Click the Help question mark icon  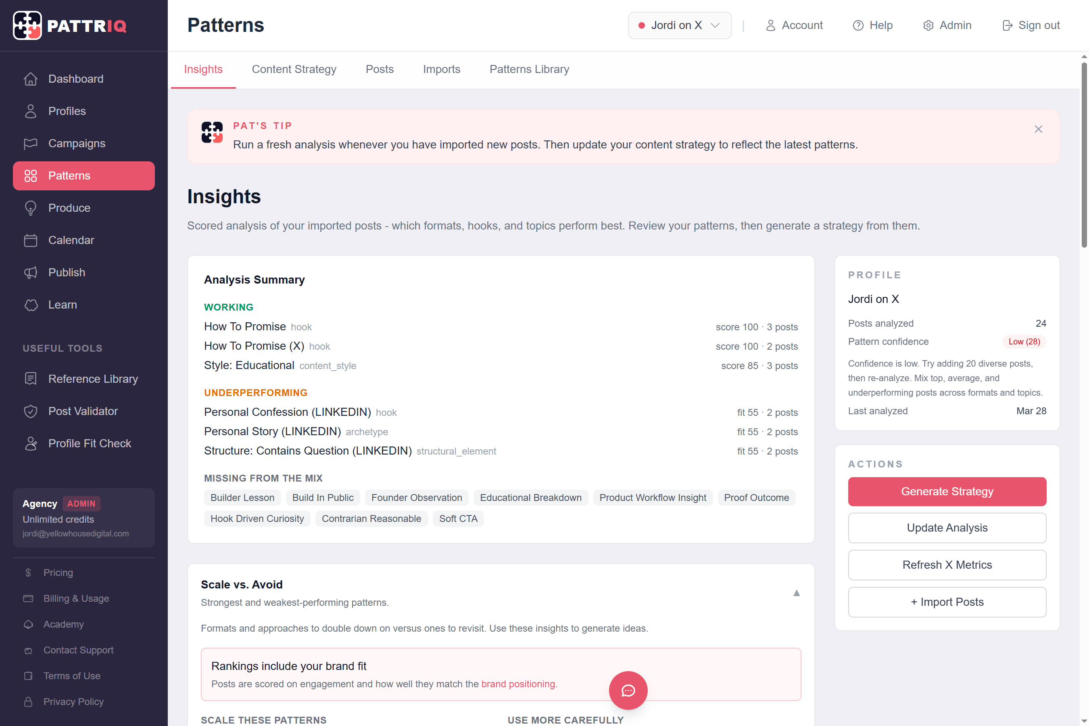858,25
